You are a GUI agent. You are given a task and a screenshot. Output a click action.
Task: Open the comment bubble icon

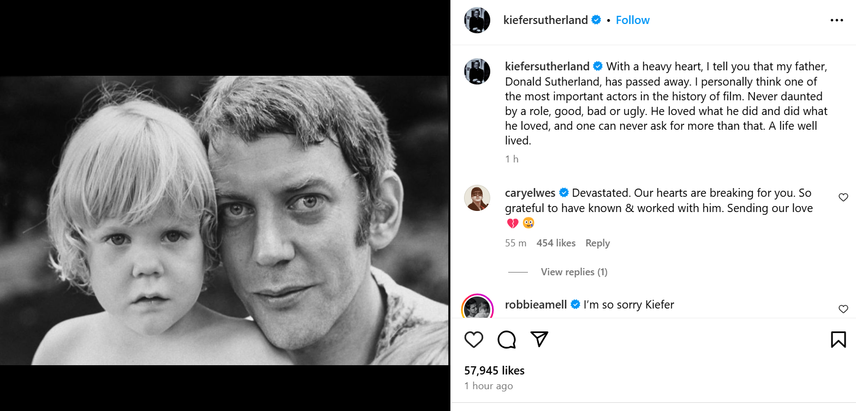click(507, 340)
